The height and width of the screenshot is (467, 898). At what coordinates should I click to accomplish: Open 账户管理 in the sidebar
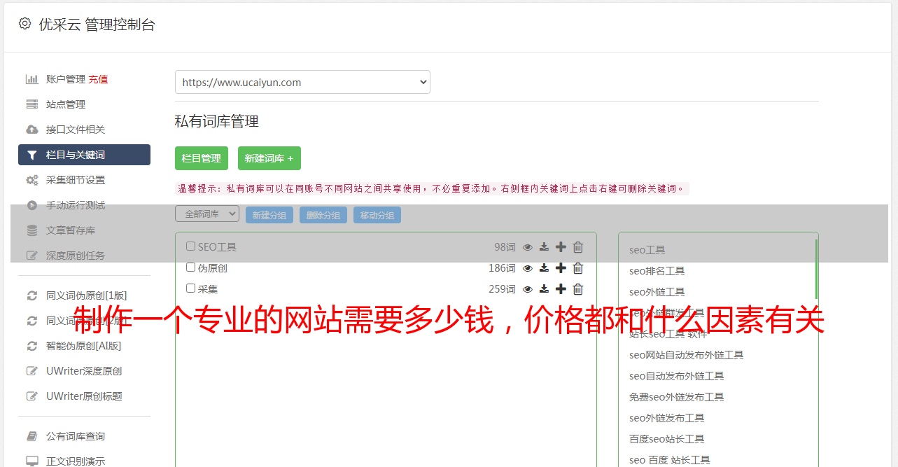[x=66, y=79]
